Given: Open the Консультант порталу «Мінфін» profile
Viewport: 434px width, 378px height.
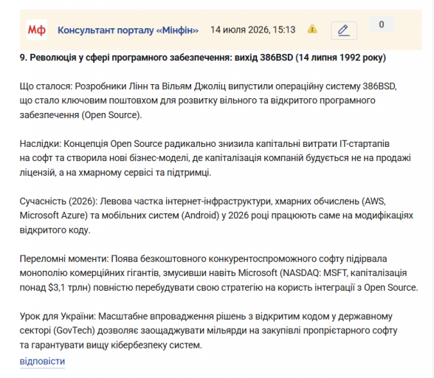Looking at the screenshot, I should [x=128, y=30].
